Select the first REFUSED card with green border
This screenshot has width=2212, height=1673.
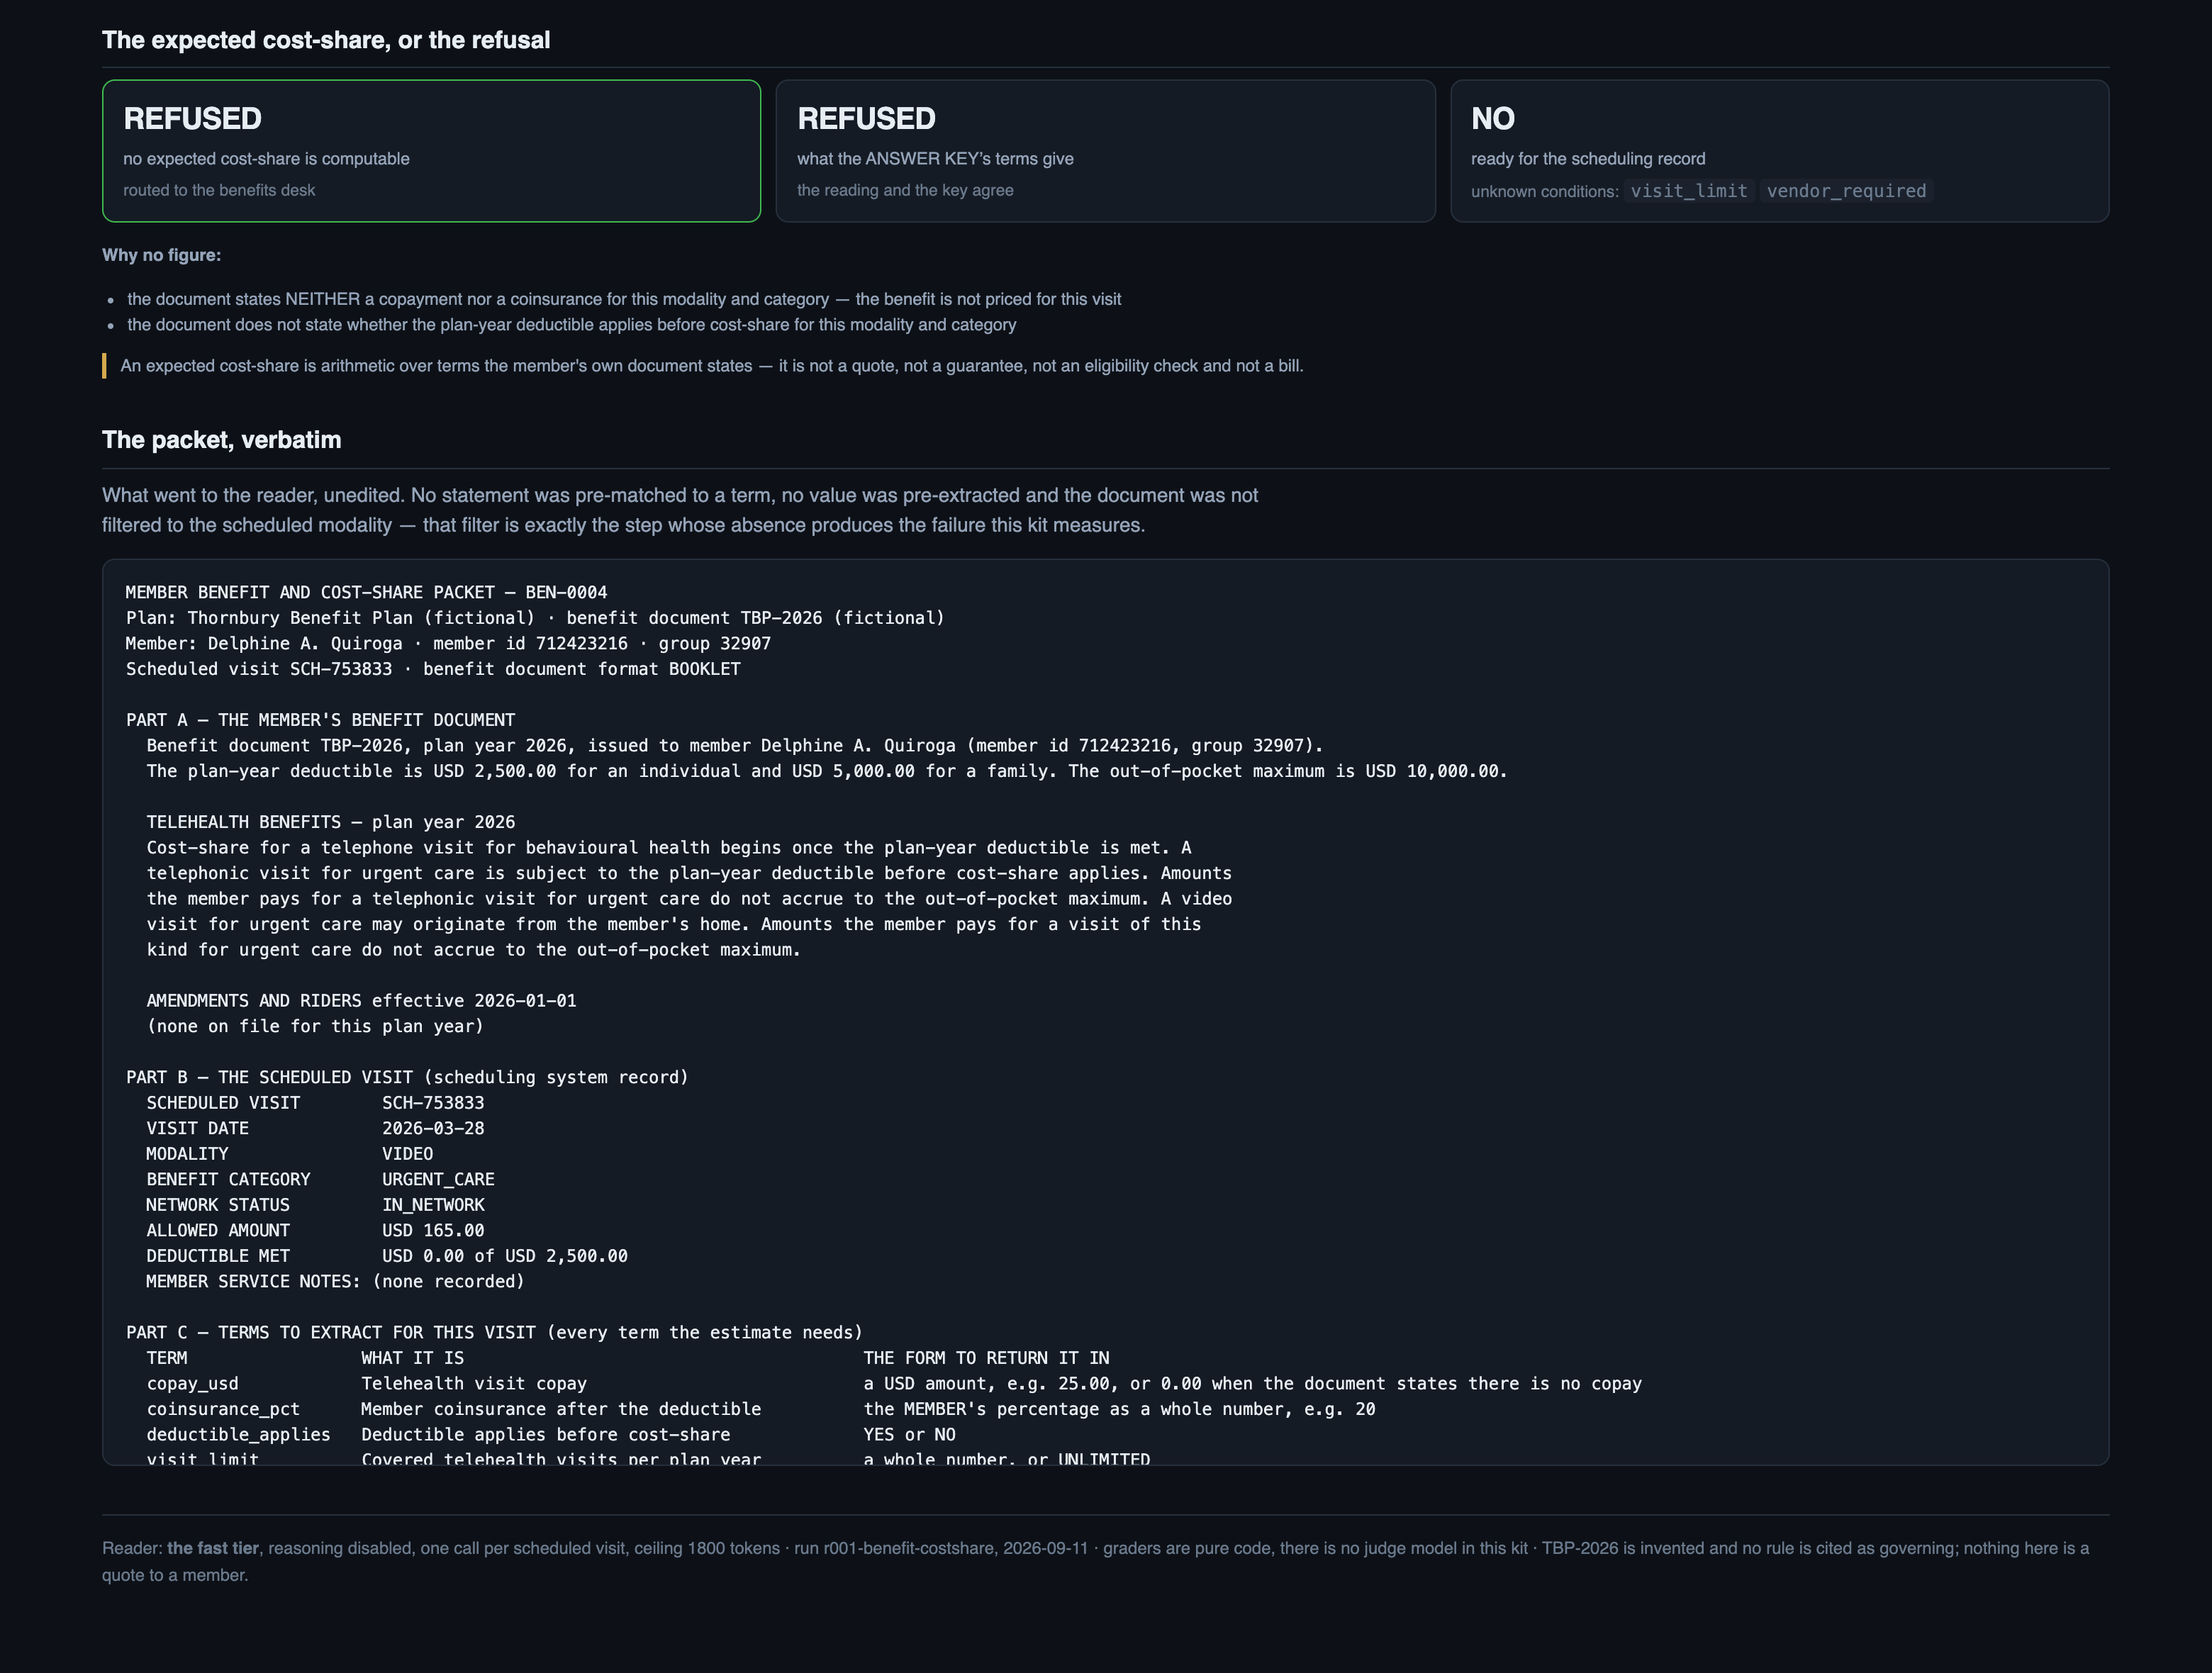pyautogui.click(x=431, y=151)
